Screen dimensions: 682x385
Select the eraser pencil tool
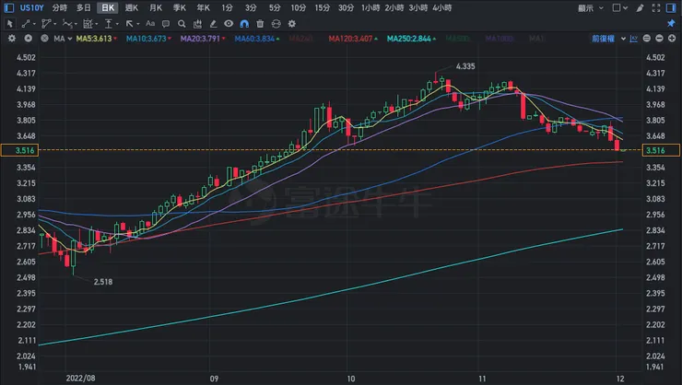click(x=213, y=24)
